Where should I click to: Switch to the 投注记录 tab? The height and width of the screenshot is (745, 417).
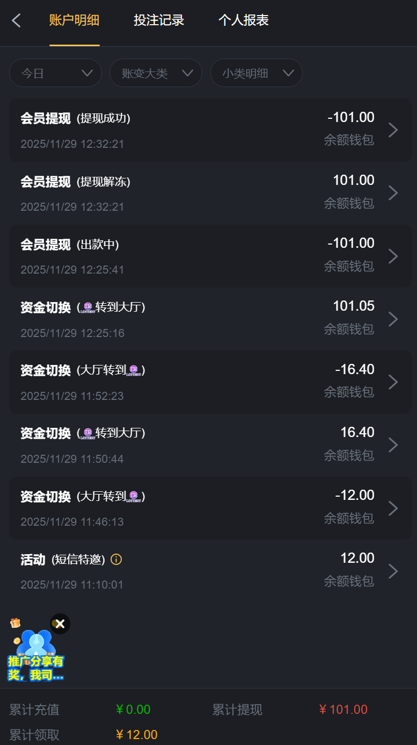(x=159, y=20)
